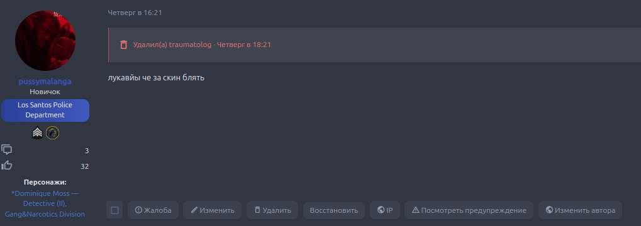Image resolution: width=641 pixels, height=226 pixels.
Task: Open the pussymalanga avatar image
Action: [45, 41]
